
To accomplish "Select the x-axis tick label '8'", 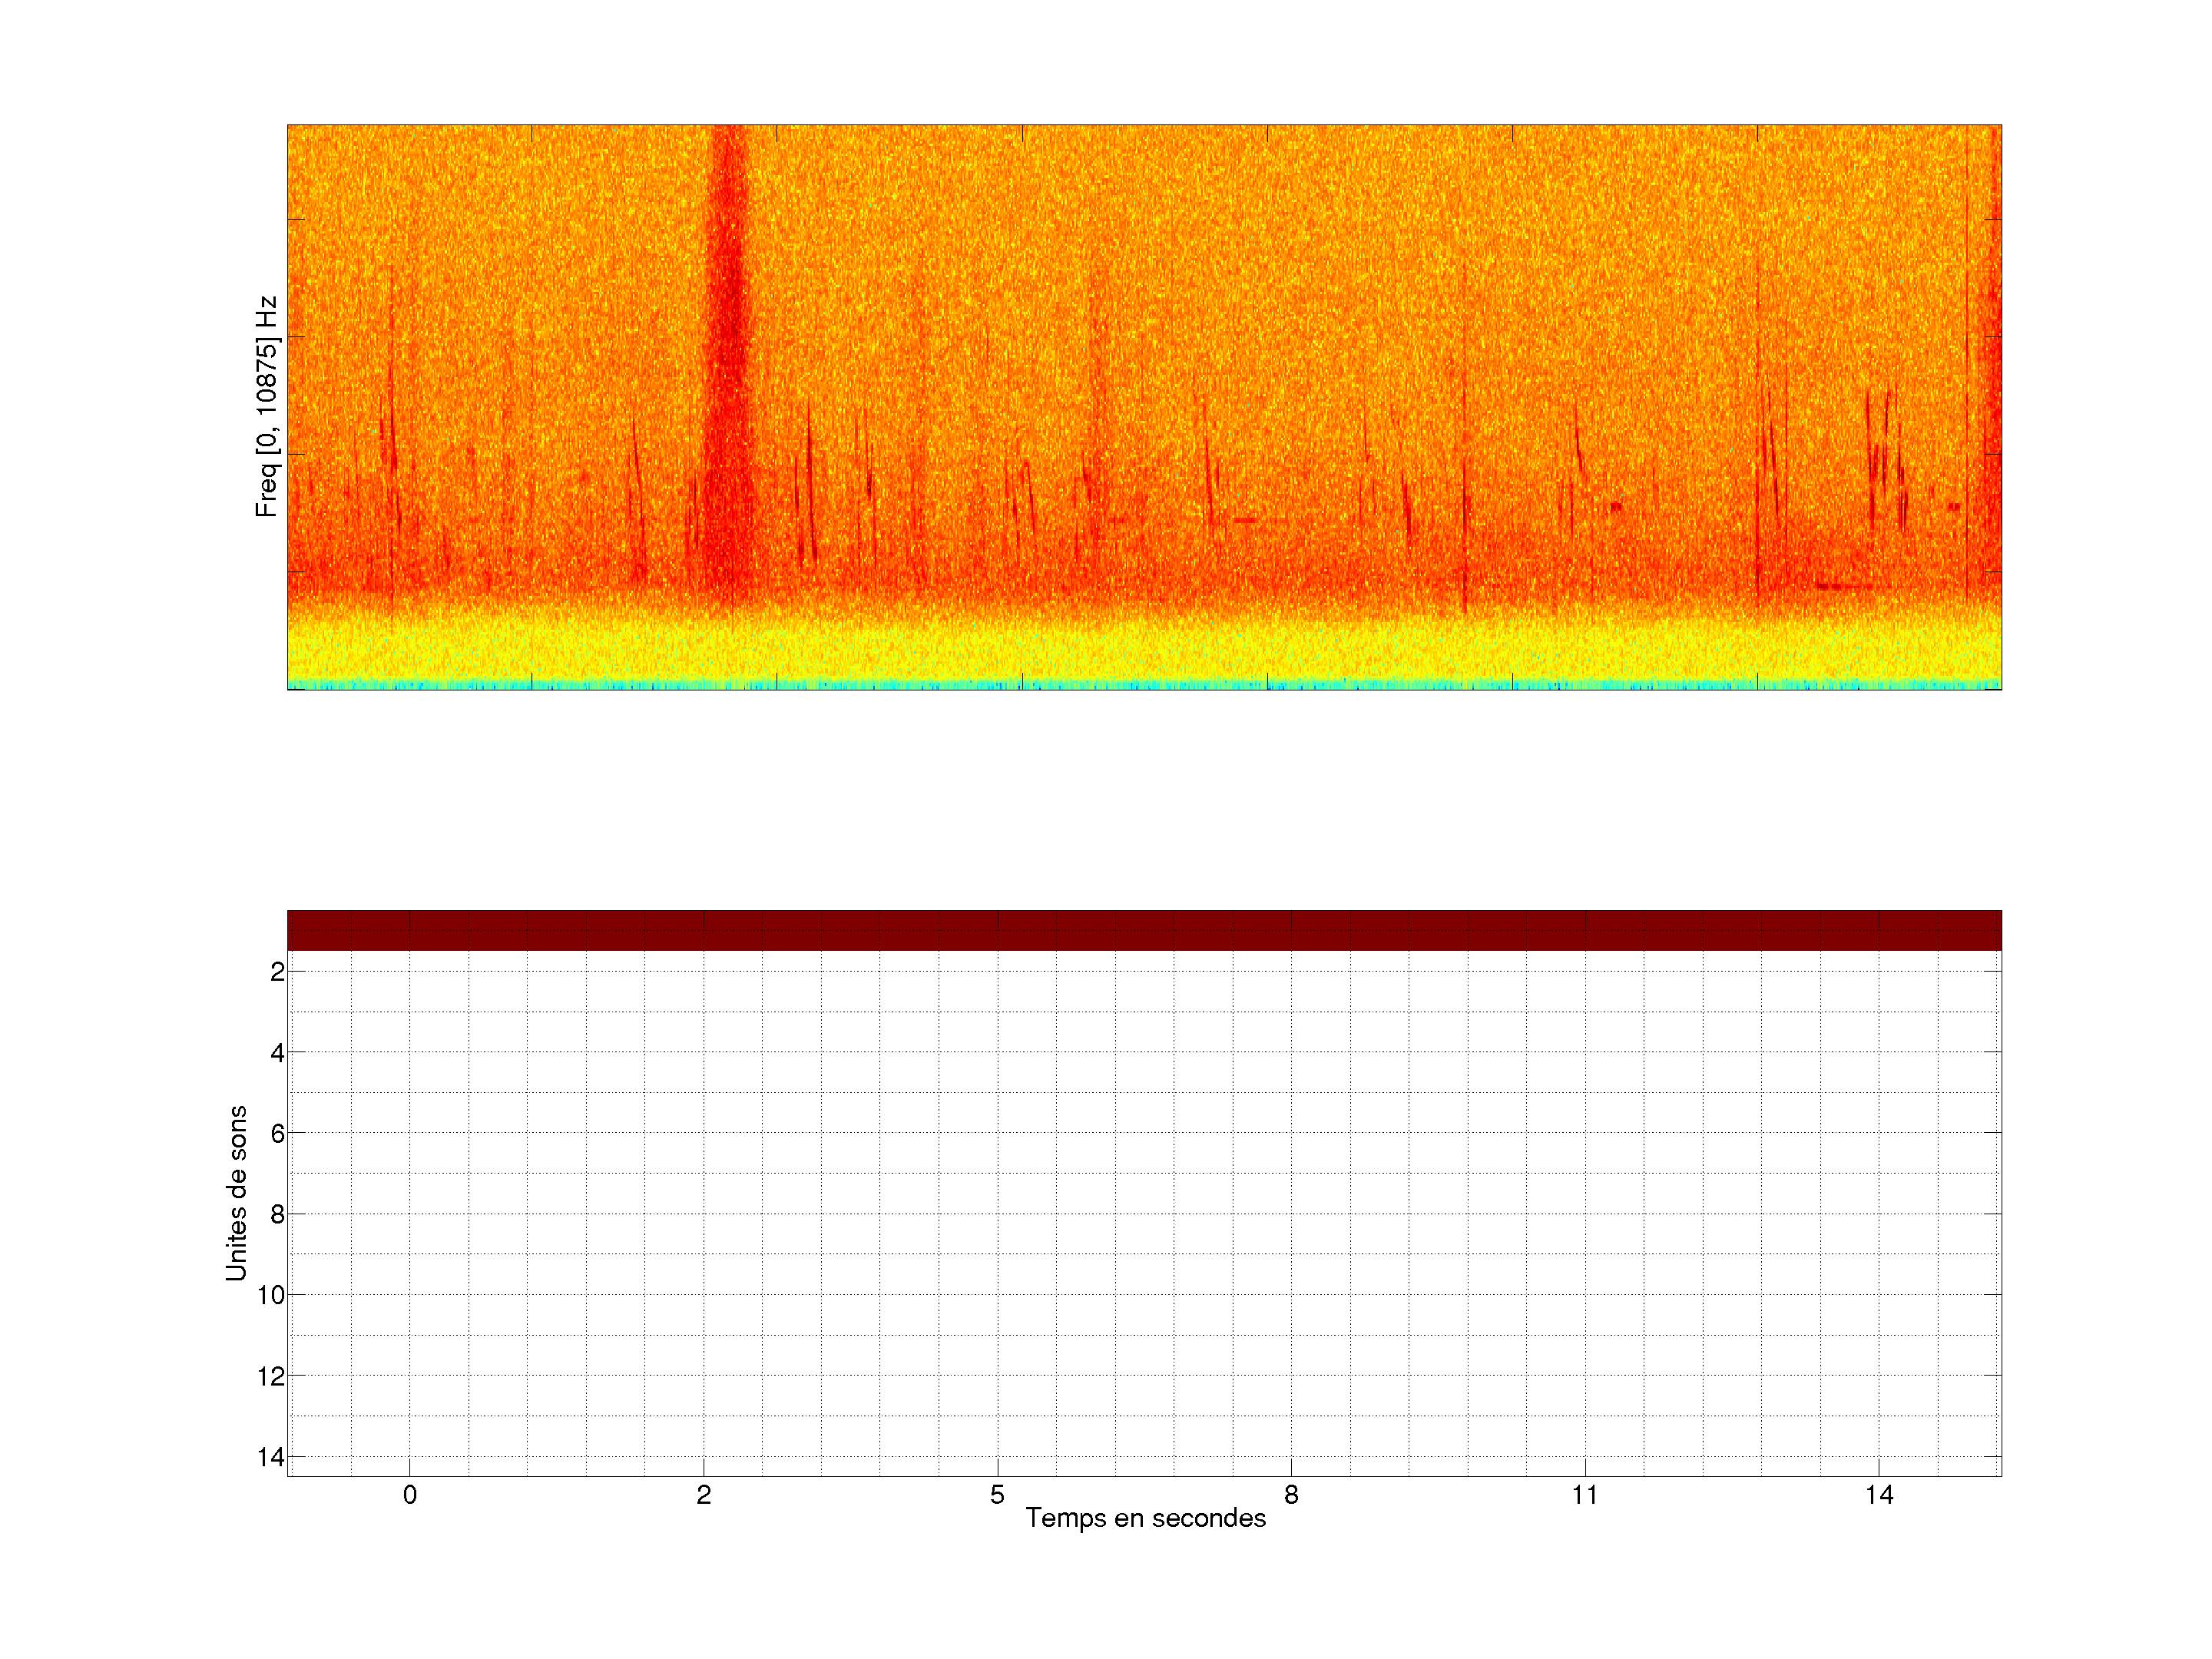I will (1291, 1495).
